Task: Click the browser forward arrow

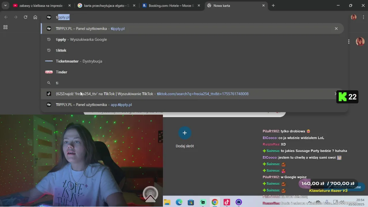Action: click(16, 17)
